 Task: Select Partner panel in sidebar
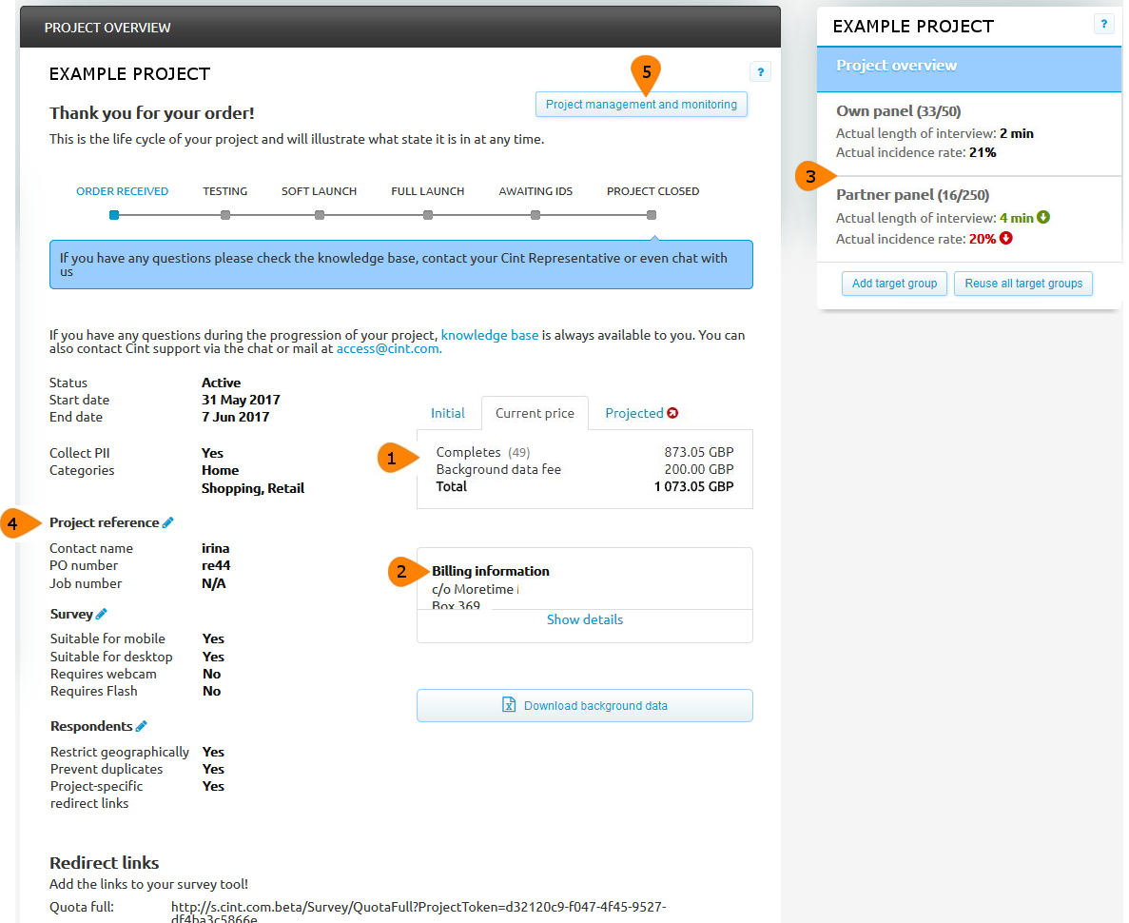(x=912, y=195)
